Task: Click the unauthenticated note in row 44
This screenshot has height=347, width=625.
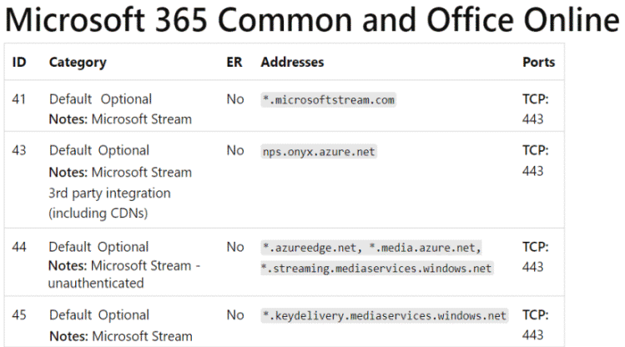Action: (96, 283)
